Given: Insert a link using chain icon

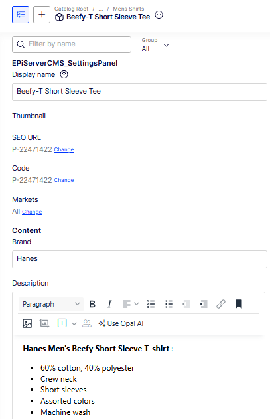Looking at the screenshot, I should [x=221, y=304].
